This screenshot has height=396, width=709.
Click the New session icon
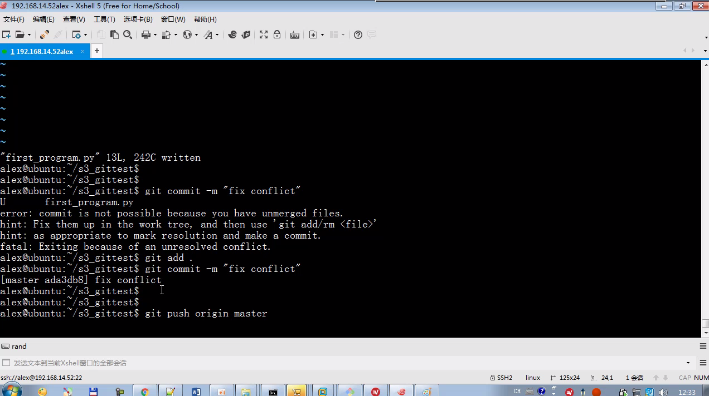point(7,34)
